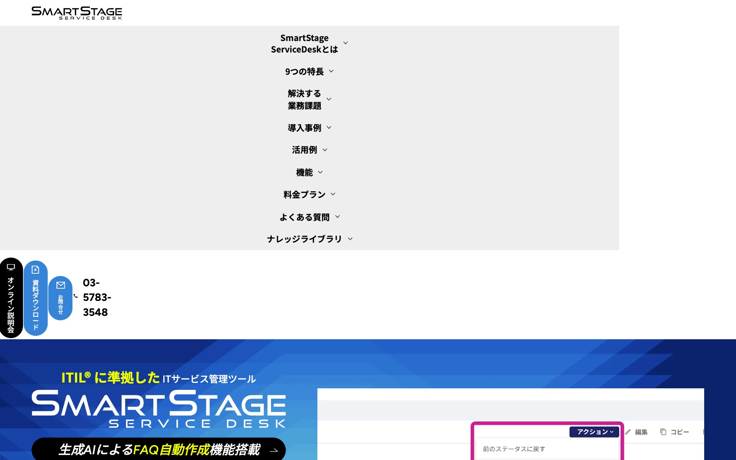The height and width of the screenshot is (460, 736).
Task: Click the 生成AIによるFAQ自動作成機能搭載 banner button
Action: [159, 449]
